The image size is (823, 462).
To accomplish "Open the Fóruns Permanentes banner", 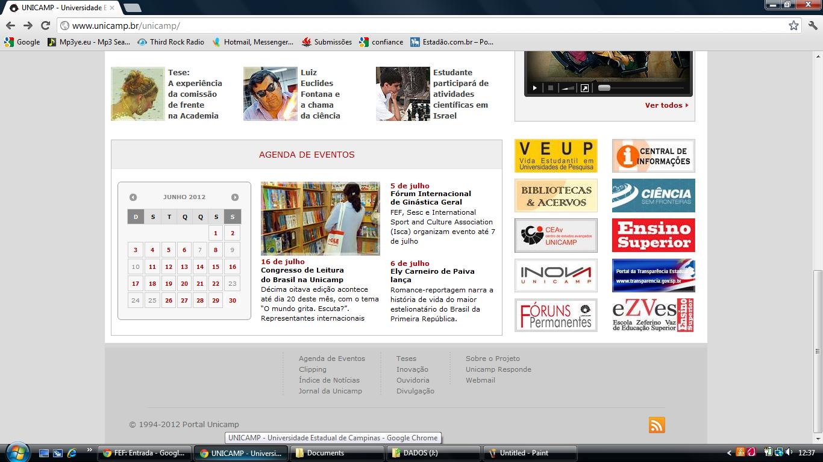I will tap(555, 315).
